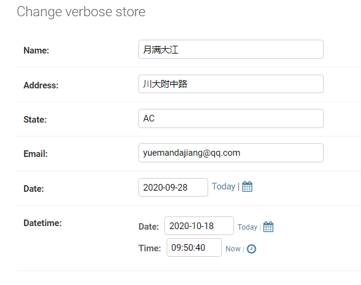Click the Name label
This screenshot has width=361, height=285.
(x=36, y=51)
